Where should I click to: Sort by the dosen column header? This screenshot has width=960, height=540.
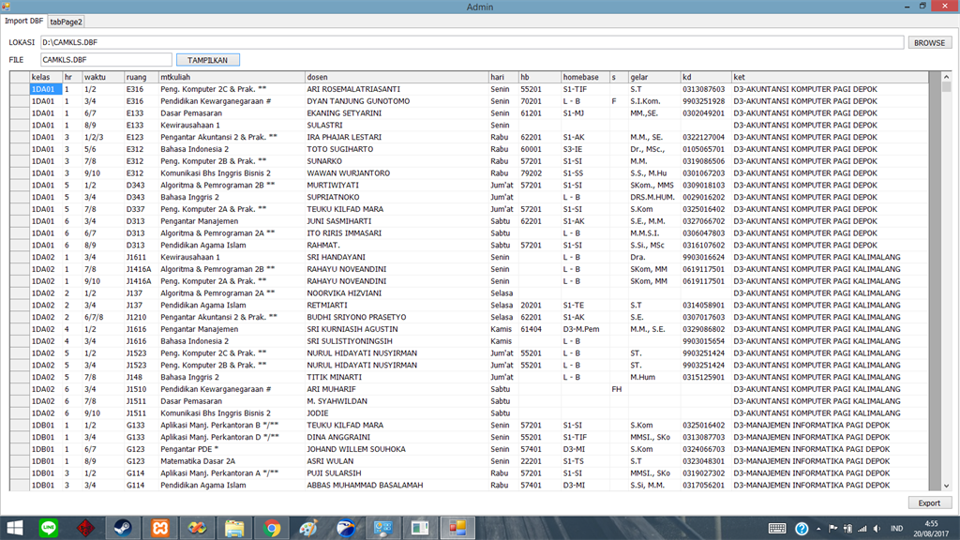tap(397, 77)
